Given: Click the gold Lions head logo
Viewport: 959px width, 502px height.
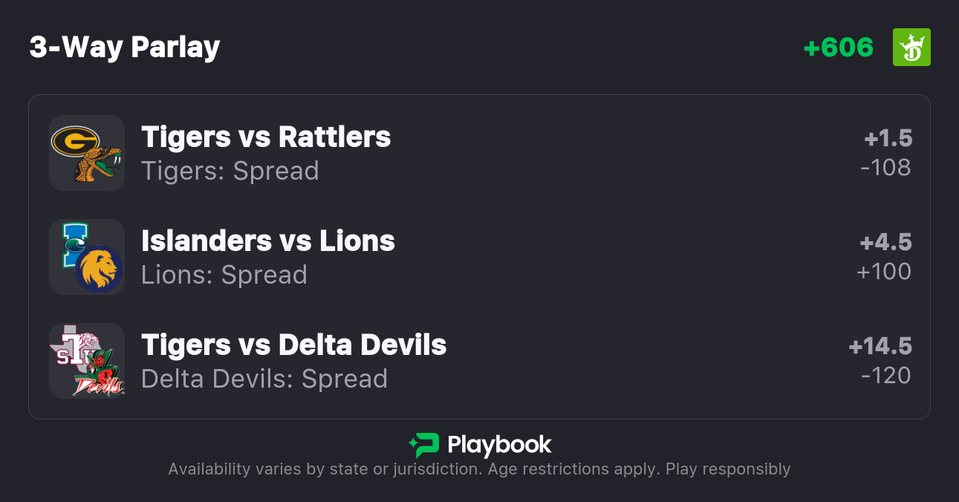Looking at the screenshot, I should coord(99,269).
